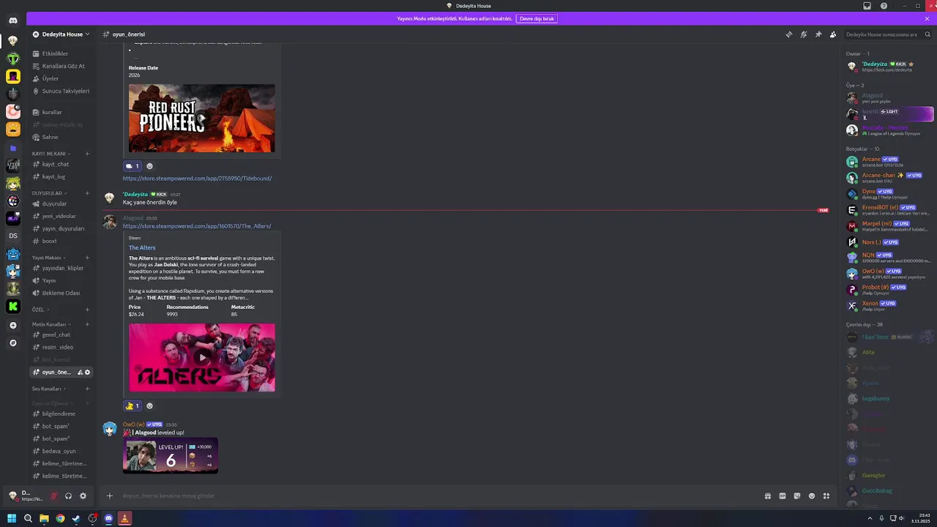
Task: Click the server search field
Action: point(888,34)
